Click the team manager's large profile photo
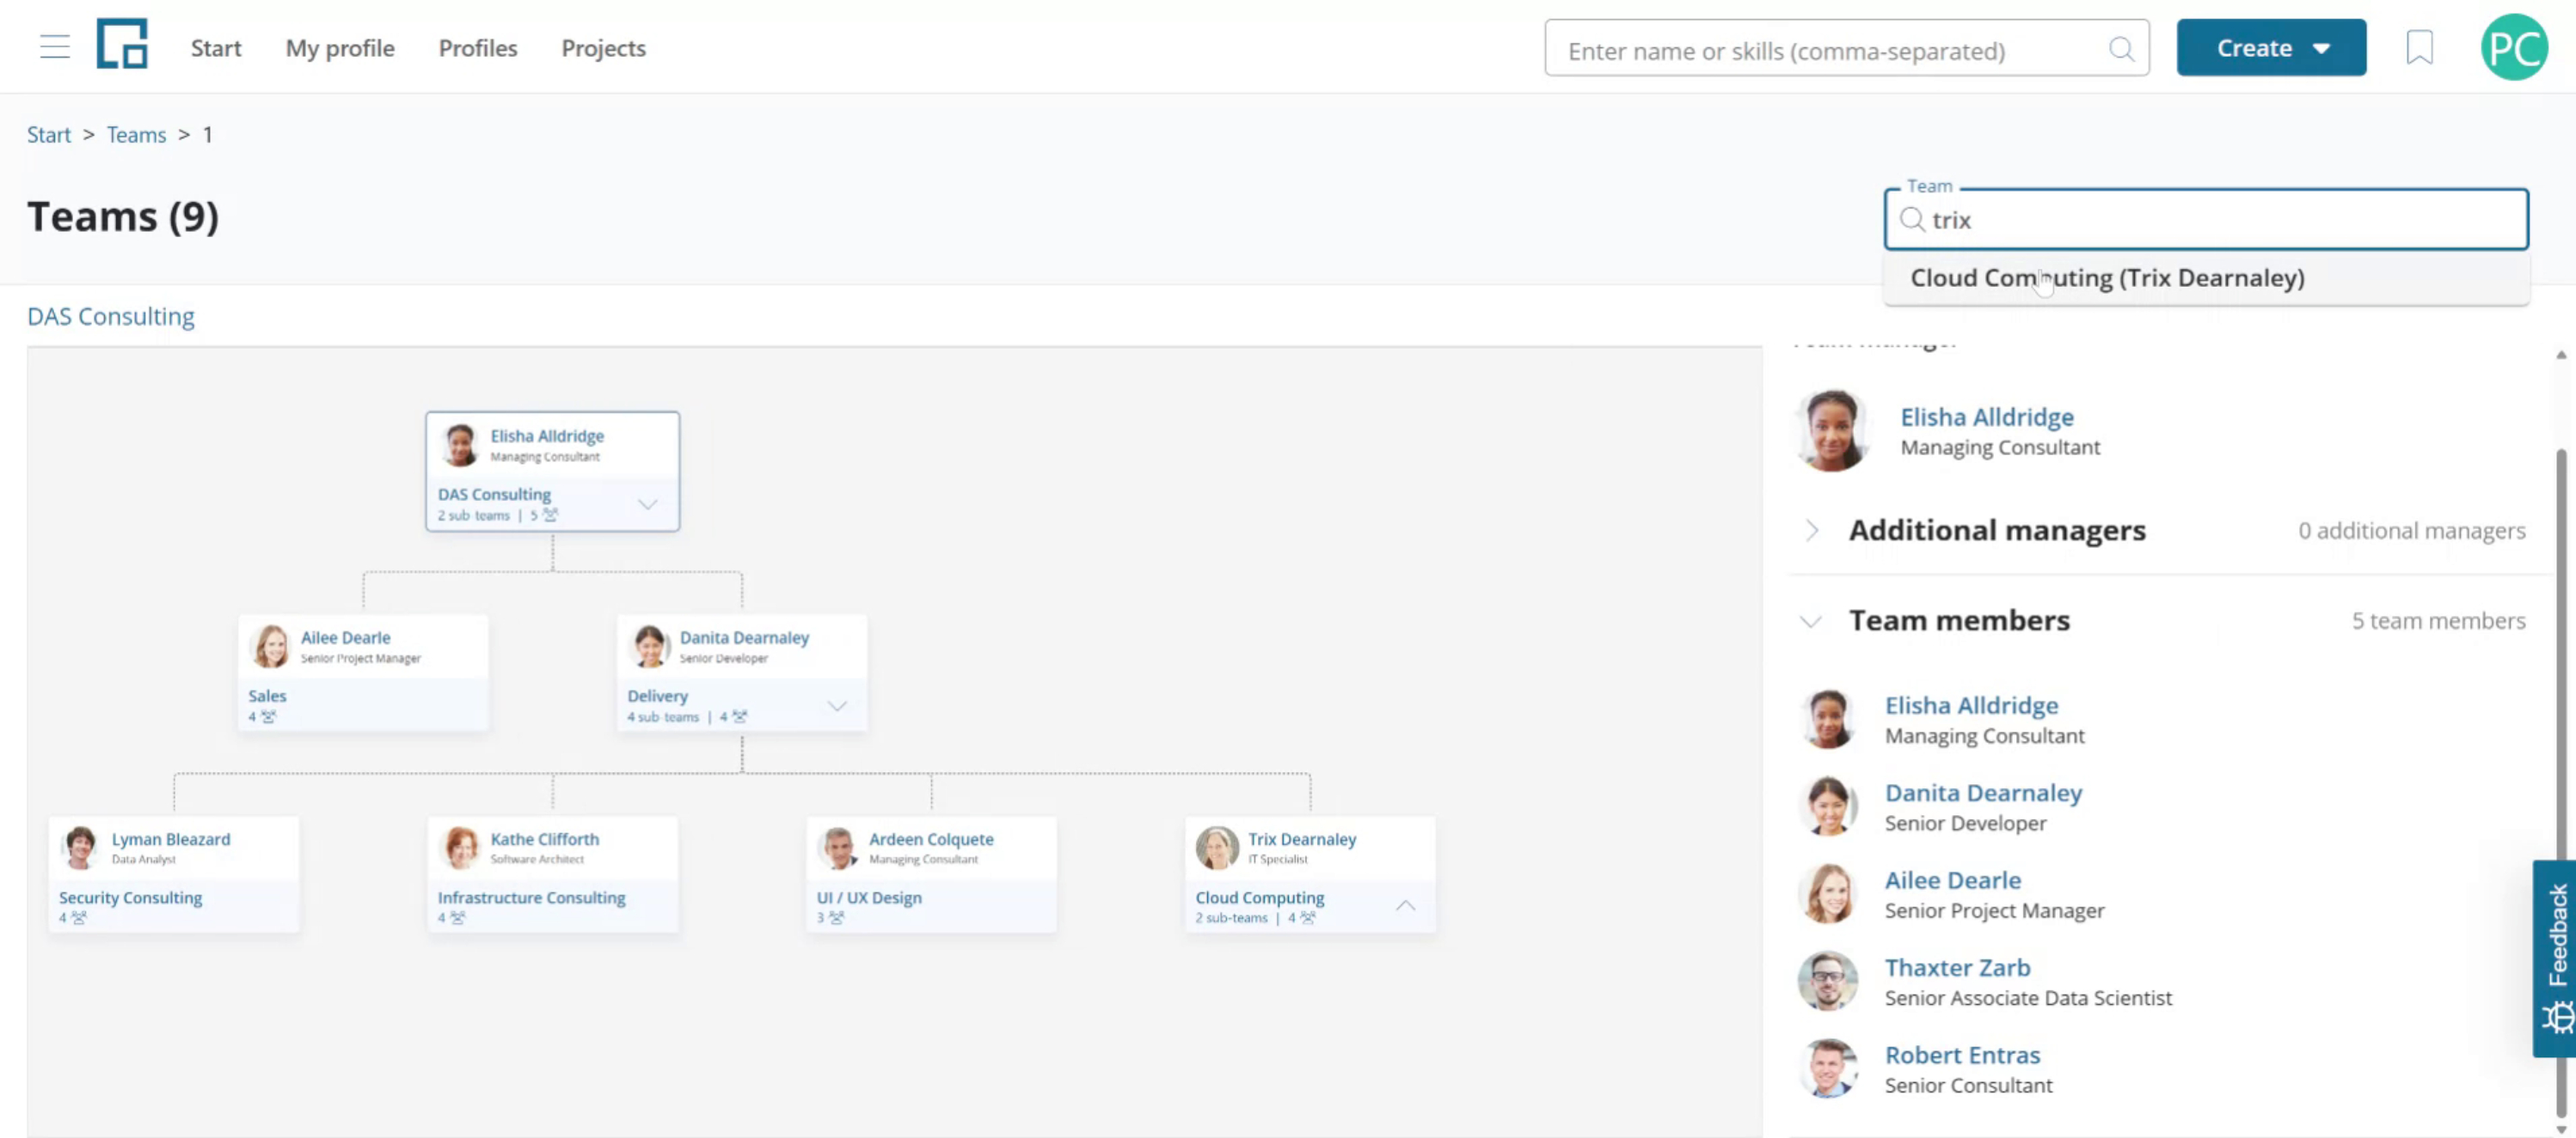The image size is (2576, 1138). [x=1832, y=430]
